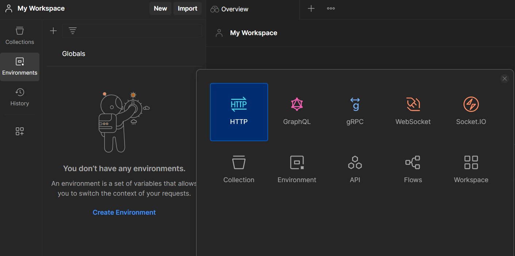This screenshot has height=256, width=515.
Task: Click My Workspace title in overview header
Action: tap(253, 33)
